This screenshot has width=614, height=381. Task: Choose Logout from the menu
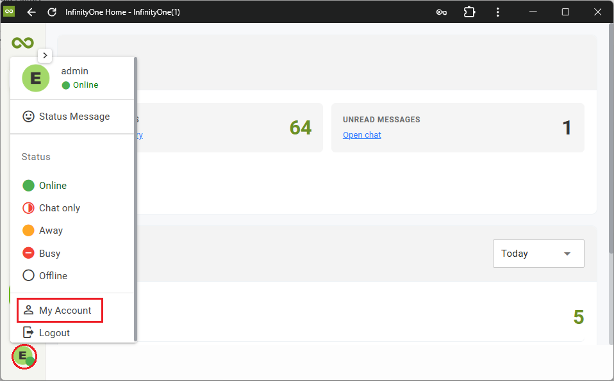pyautogui.click(x=46, y=333)
